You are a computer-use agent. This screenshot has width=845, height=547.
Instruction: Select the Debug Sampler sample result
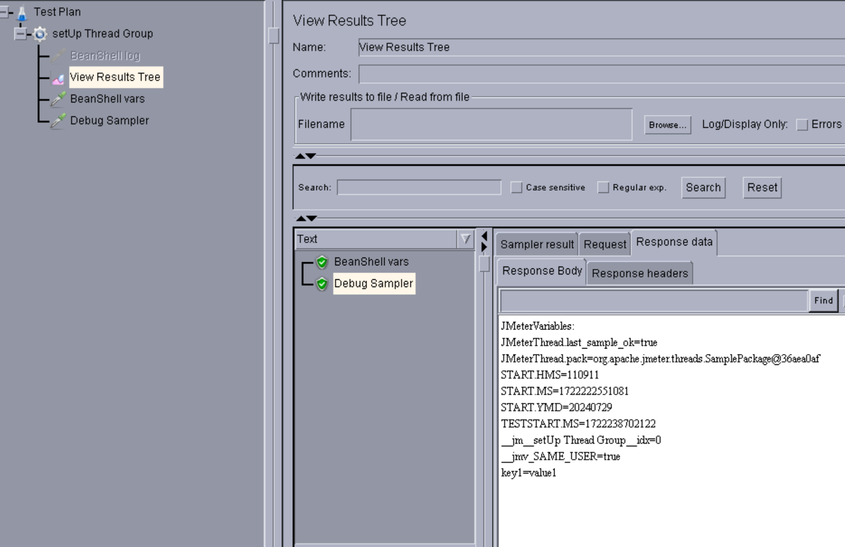[374, 283]
